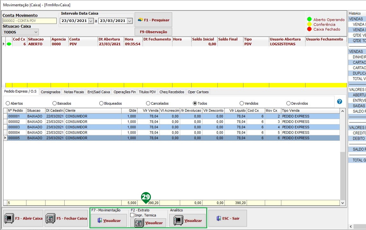Open the start date picker dropdown arrow
Image resolution: width=366 pixels, height=230 pixels.
(91, 21)
